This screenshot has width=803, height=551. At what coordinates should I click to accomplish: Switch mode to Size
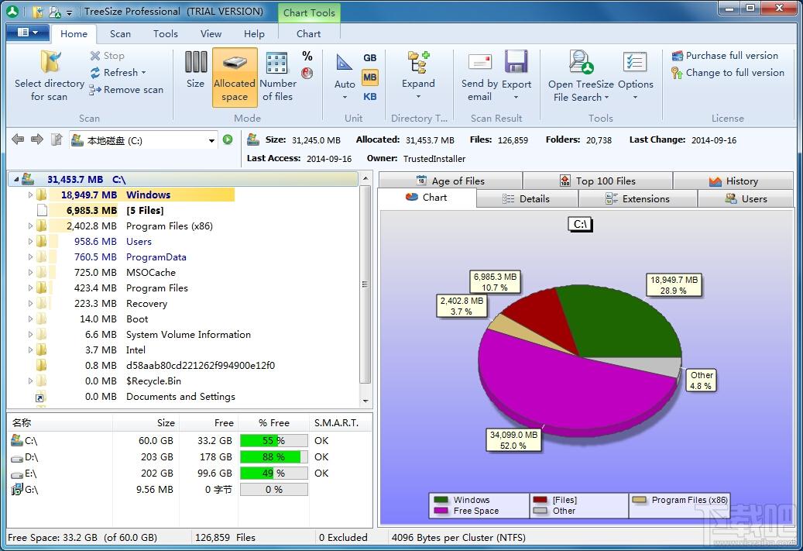(196, 71)
